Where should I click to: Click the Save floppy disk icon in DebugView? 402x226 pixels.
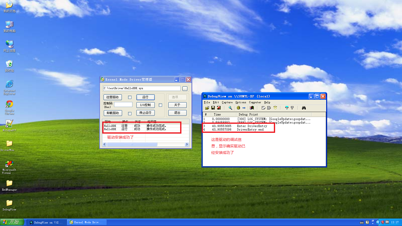click(213, 108)
